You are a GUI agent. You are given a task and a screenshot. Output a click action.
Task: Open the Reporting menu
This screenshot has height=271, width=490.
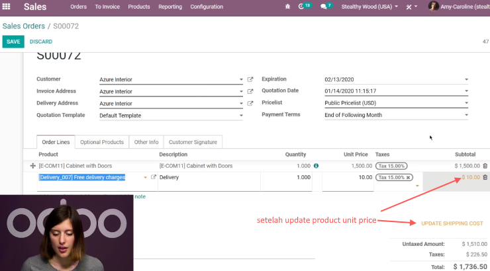170,7
